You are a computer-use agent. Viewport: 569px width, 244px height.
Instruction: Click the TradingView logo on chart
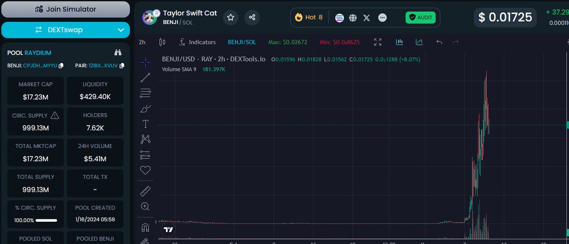click(x=168, y=230)
